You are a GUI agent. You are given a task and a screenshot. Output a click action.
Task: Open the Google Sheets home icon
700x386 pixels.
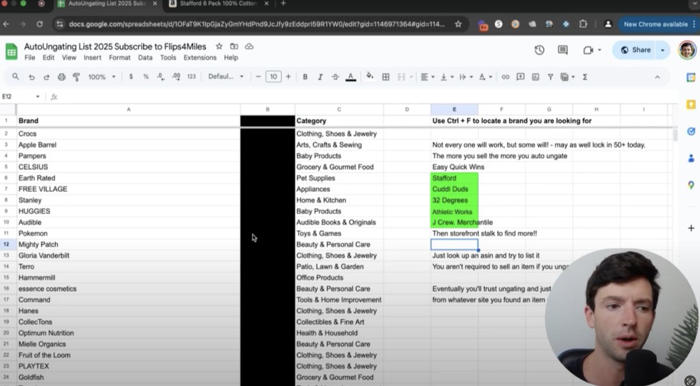(12, 51)
